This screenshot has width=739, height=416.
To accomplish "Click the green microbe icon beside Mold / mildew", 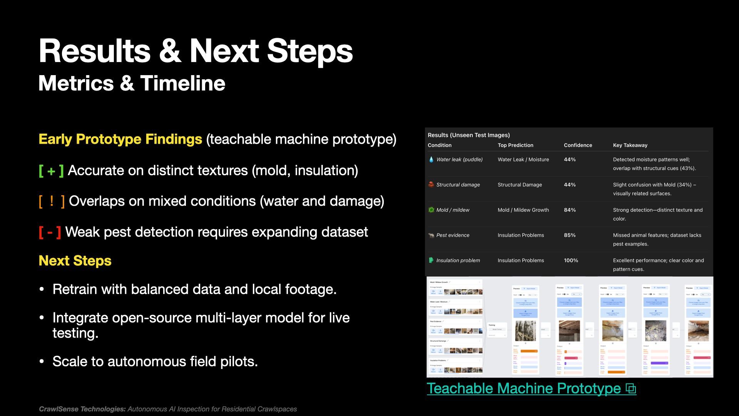I will point(431,210).
